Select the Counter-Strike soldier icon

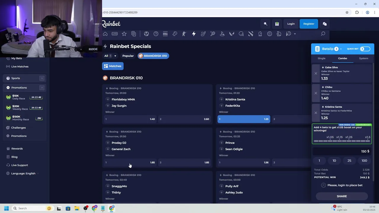(184, 34)
